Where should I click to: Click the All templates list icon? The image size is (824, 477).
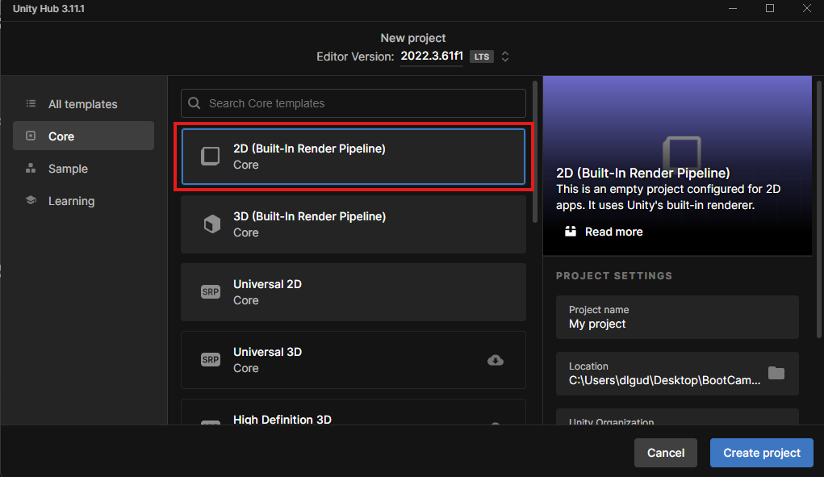tap(31, 103)
